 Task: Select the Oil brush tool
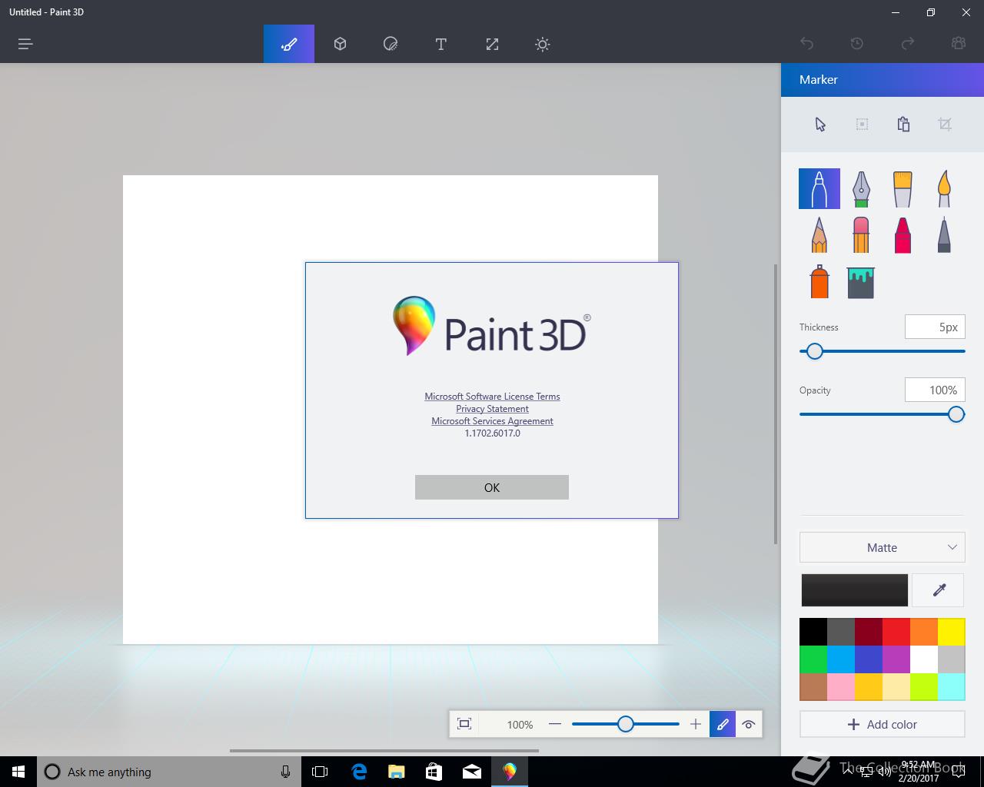coord(903,188)
